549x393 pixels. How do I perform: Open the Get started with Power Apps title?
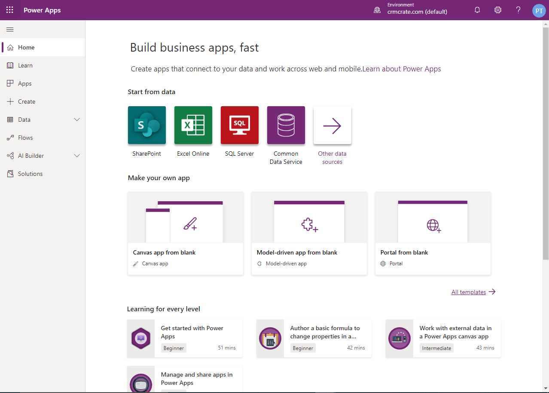click(x=192, y=332)
